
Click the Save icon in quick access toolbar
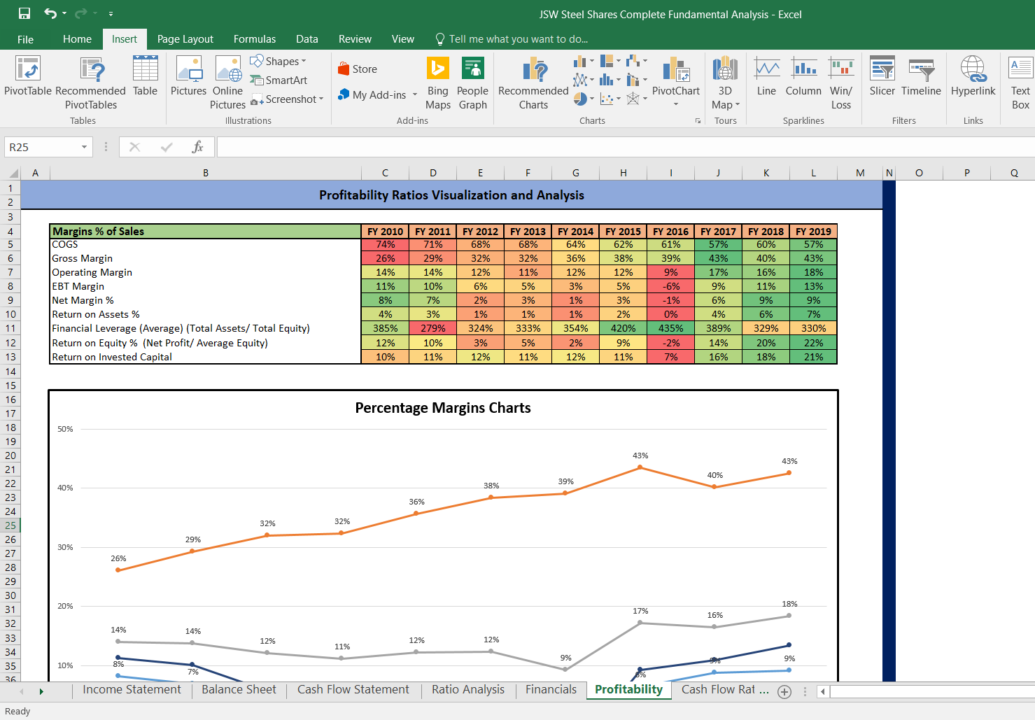(24, 13)
